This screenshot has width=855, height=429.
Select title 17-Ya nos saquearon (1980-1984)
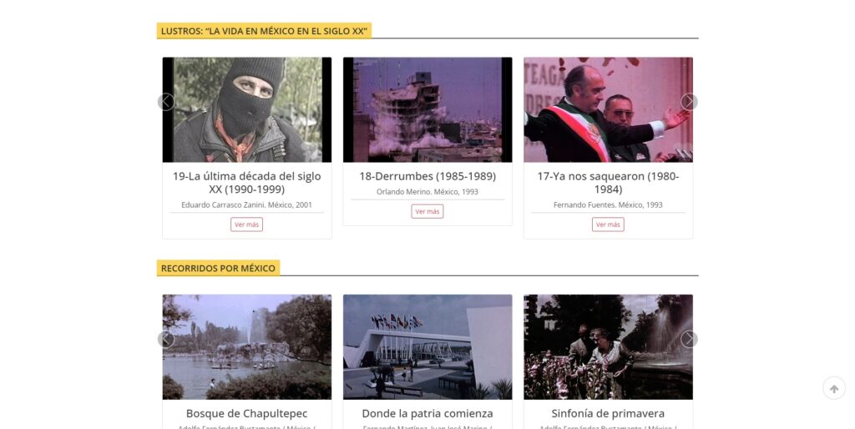click(608, 183)
